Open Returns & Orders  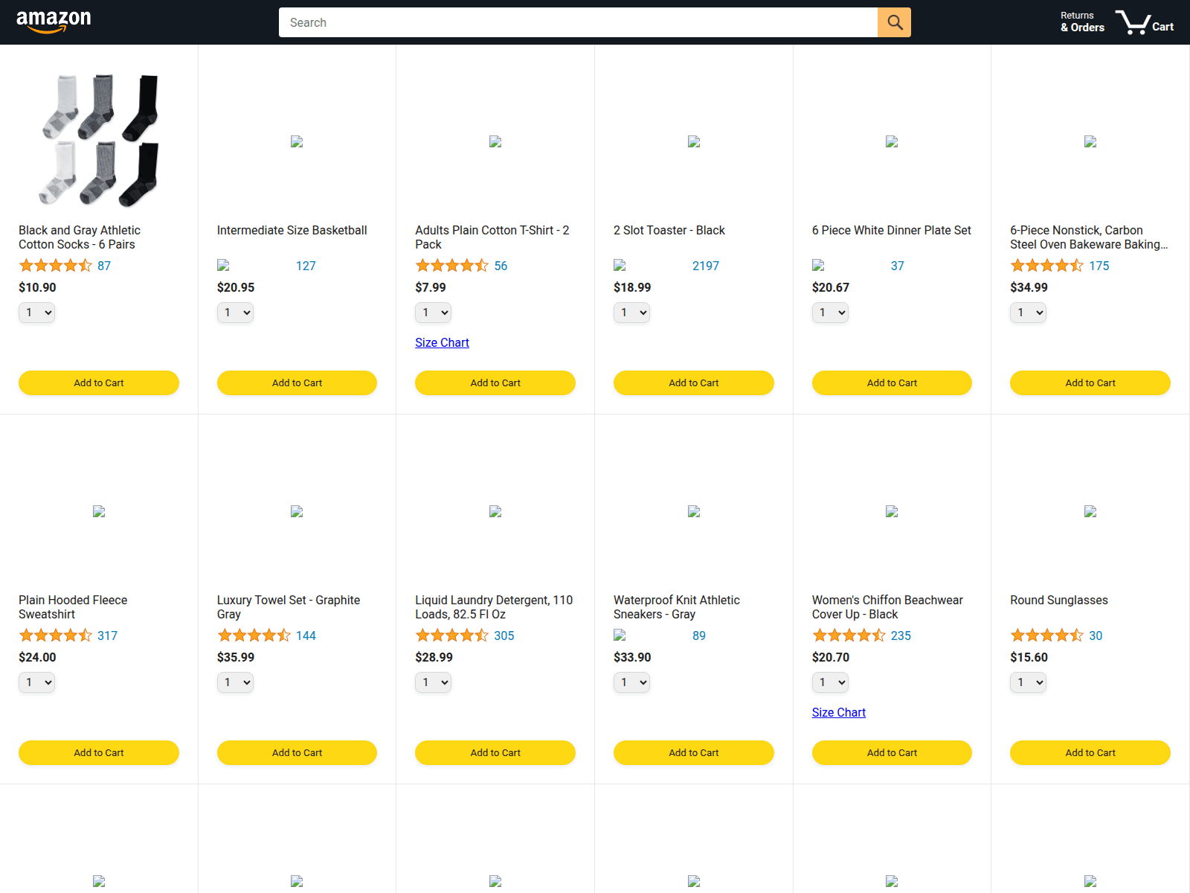coord(1082,22)
